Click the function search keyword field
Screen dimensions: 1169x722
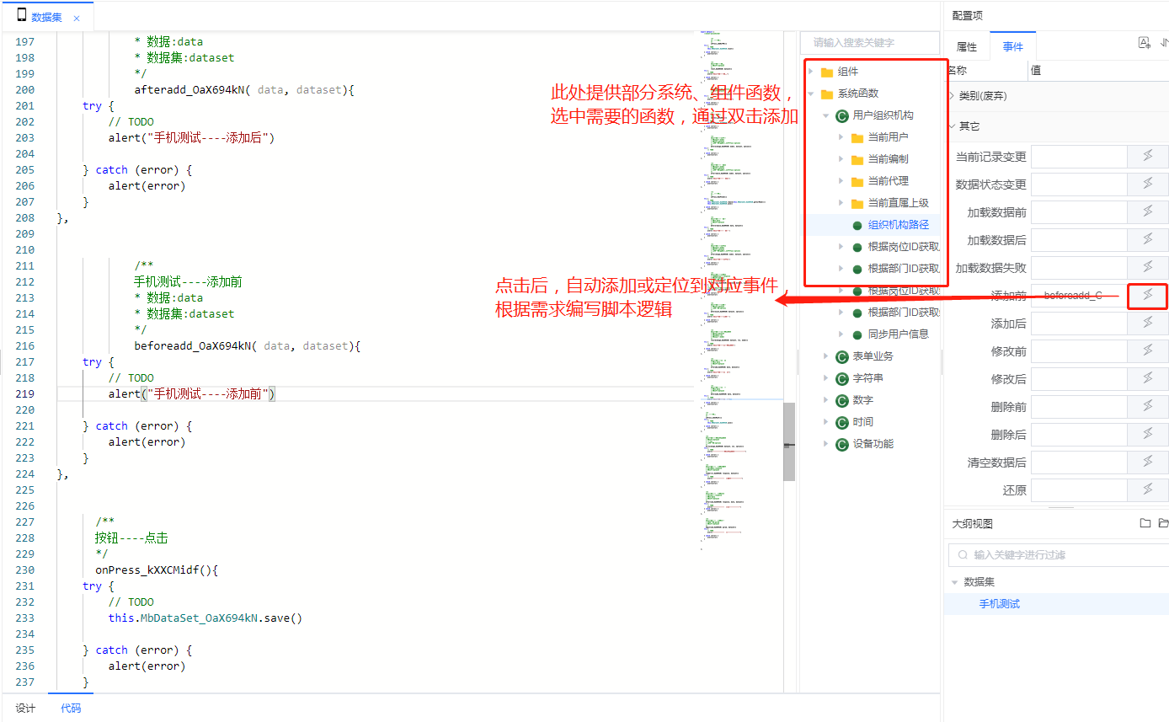pyautogui.click(x=869, y=42)
